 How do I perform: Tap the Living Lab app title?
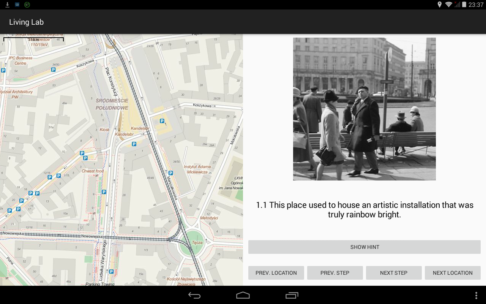pyautogui.click(x=27, y=22)
